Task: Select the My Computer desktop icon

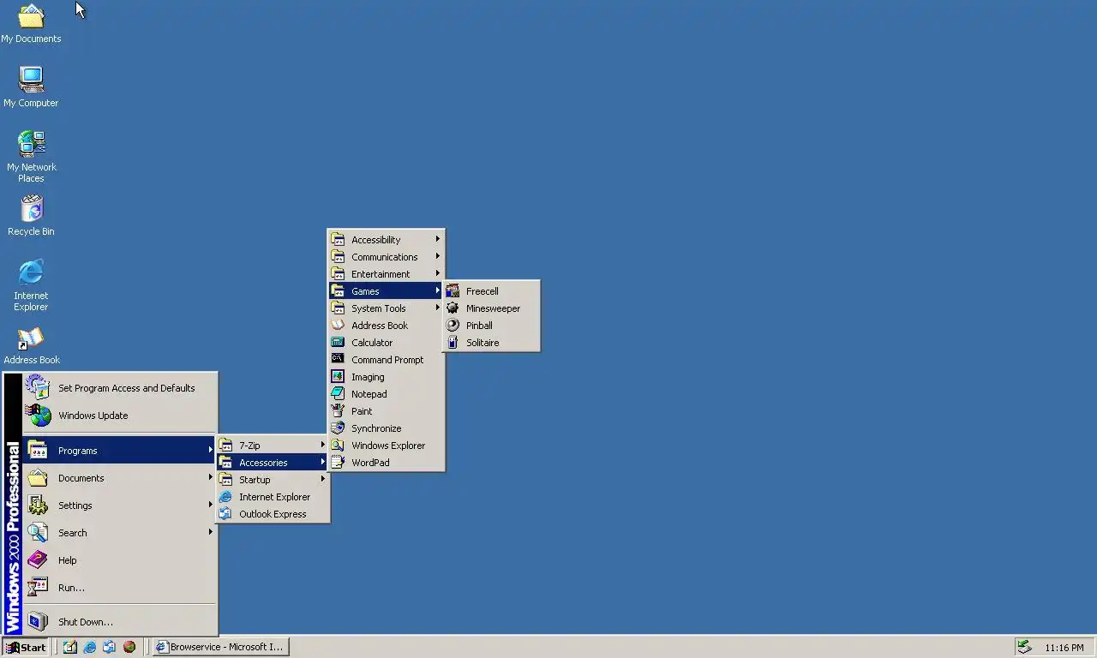Action: pos(31,87)
